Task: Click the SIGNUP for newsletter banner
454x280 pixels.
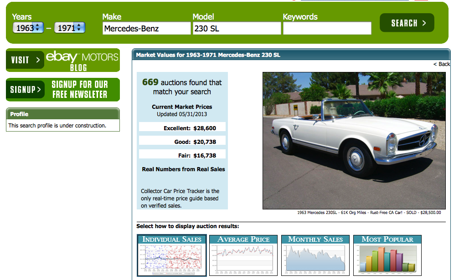Action: coord(63,90)
